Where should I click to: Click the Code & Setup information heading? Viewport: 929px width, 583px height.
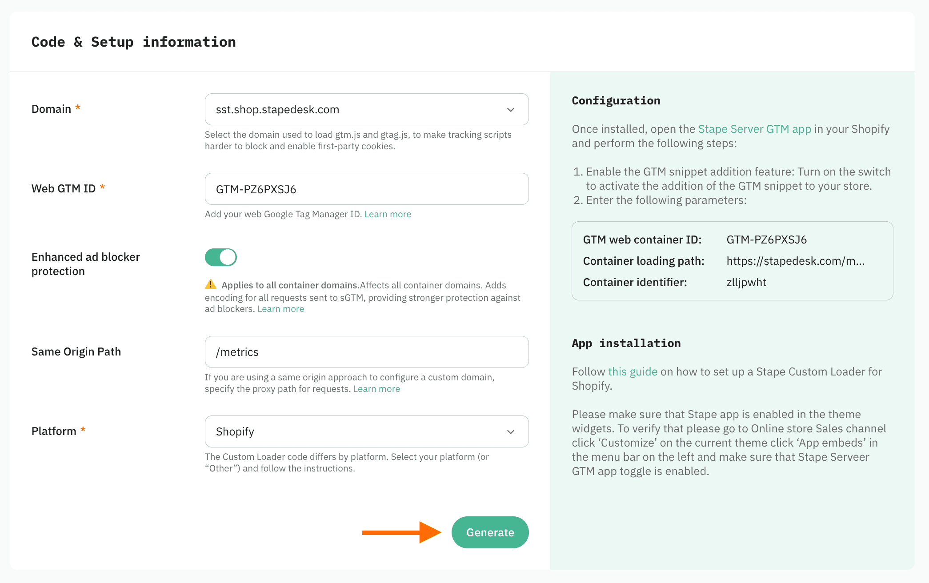[x=133, y=41]
